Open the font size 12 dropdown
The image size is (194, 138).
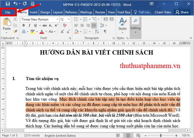pos(69,19)
